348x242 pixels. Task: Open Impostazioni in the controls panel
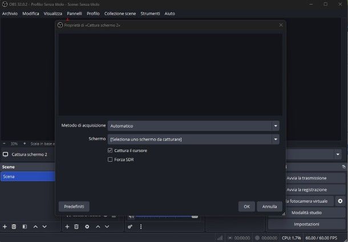pos(306,224)
